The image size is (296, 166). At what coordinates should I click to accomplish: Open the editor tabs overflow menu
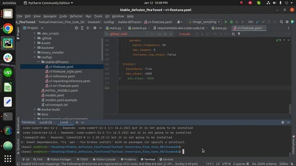(x=289, y=28)
